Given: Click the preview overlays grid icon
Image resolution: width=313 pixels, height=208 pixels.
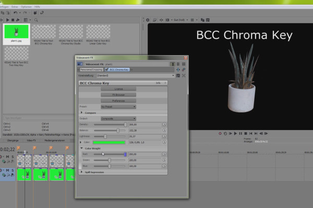Looking at the screenshot, I should click(x=192, y=20).
